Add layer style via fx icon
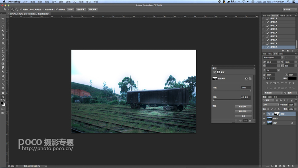298x168 pixels. pyautogui.click(x=272, y=166)
